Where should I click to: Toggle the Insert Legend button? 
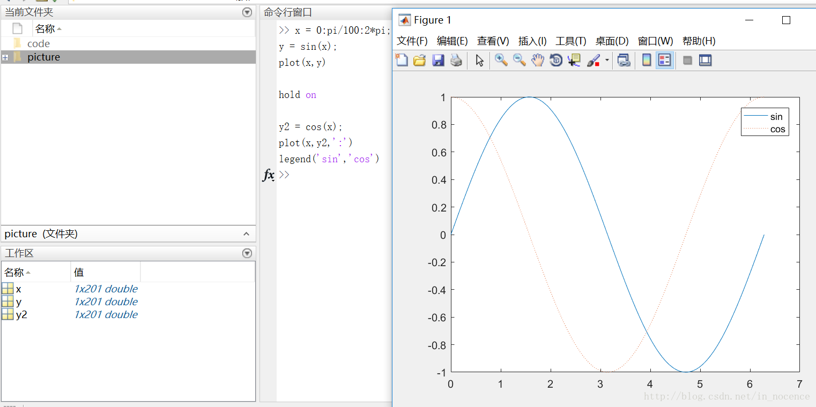[665, 61]
